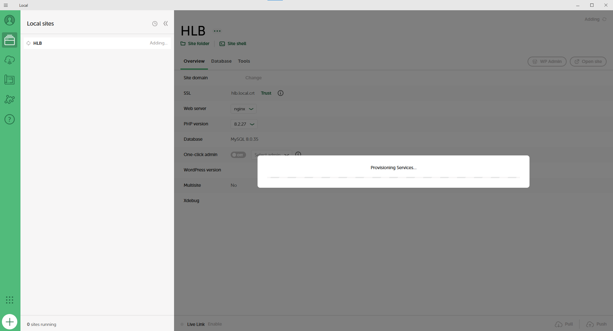Open the Add-ons puzzle icon
This screenshot has height=331, width=613.
[10, 99]
